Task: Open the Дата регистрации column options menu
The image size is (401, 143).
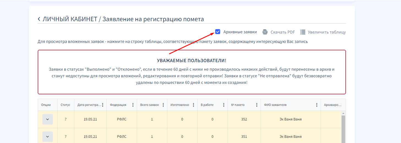Action: pos(103,105)
